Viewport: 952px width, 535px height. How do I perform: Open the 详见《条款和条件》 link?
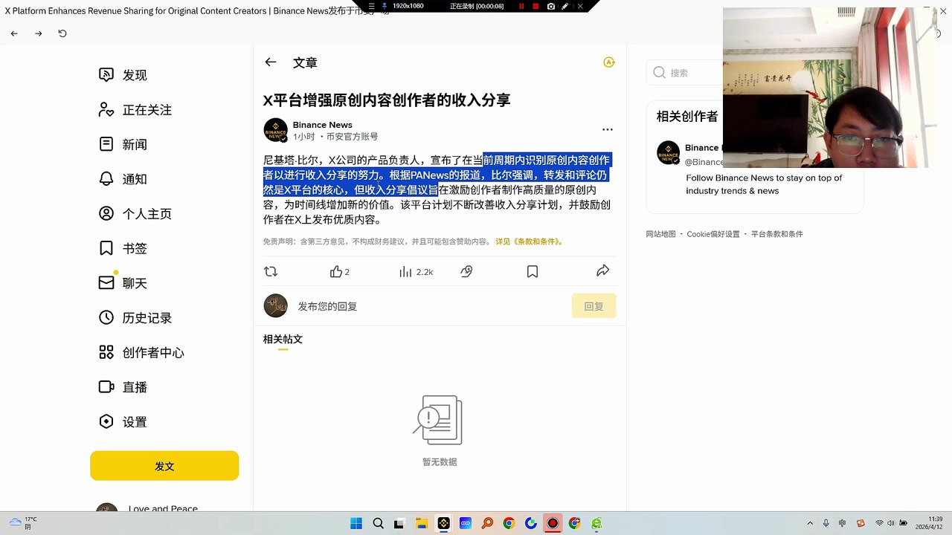coord(530,241)
